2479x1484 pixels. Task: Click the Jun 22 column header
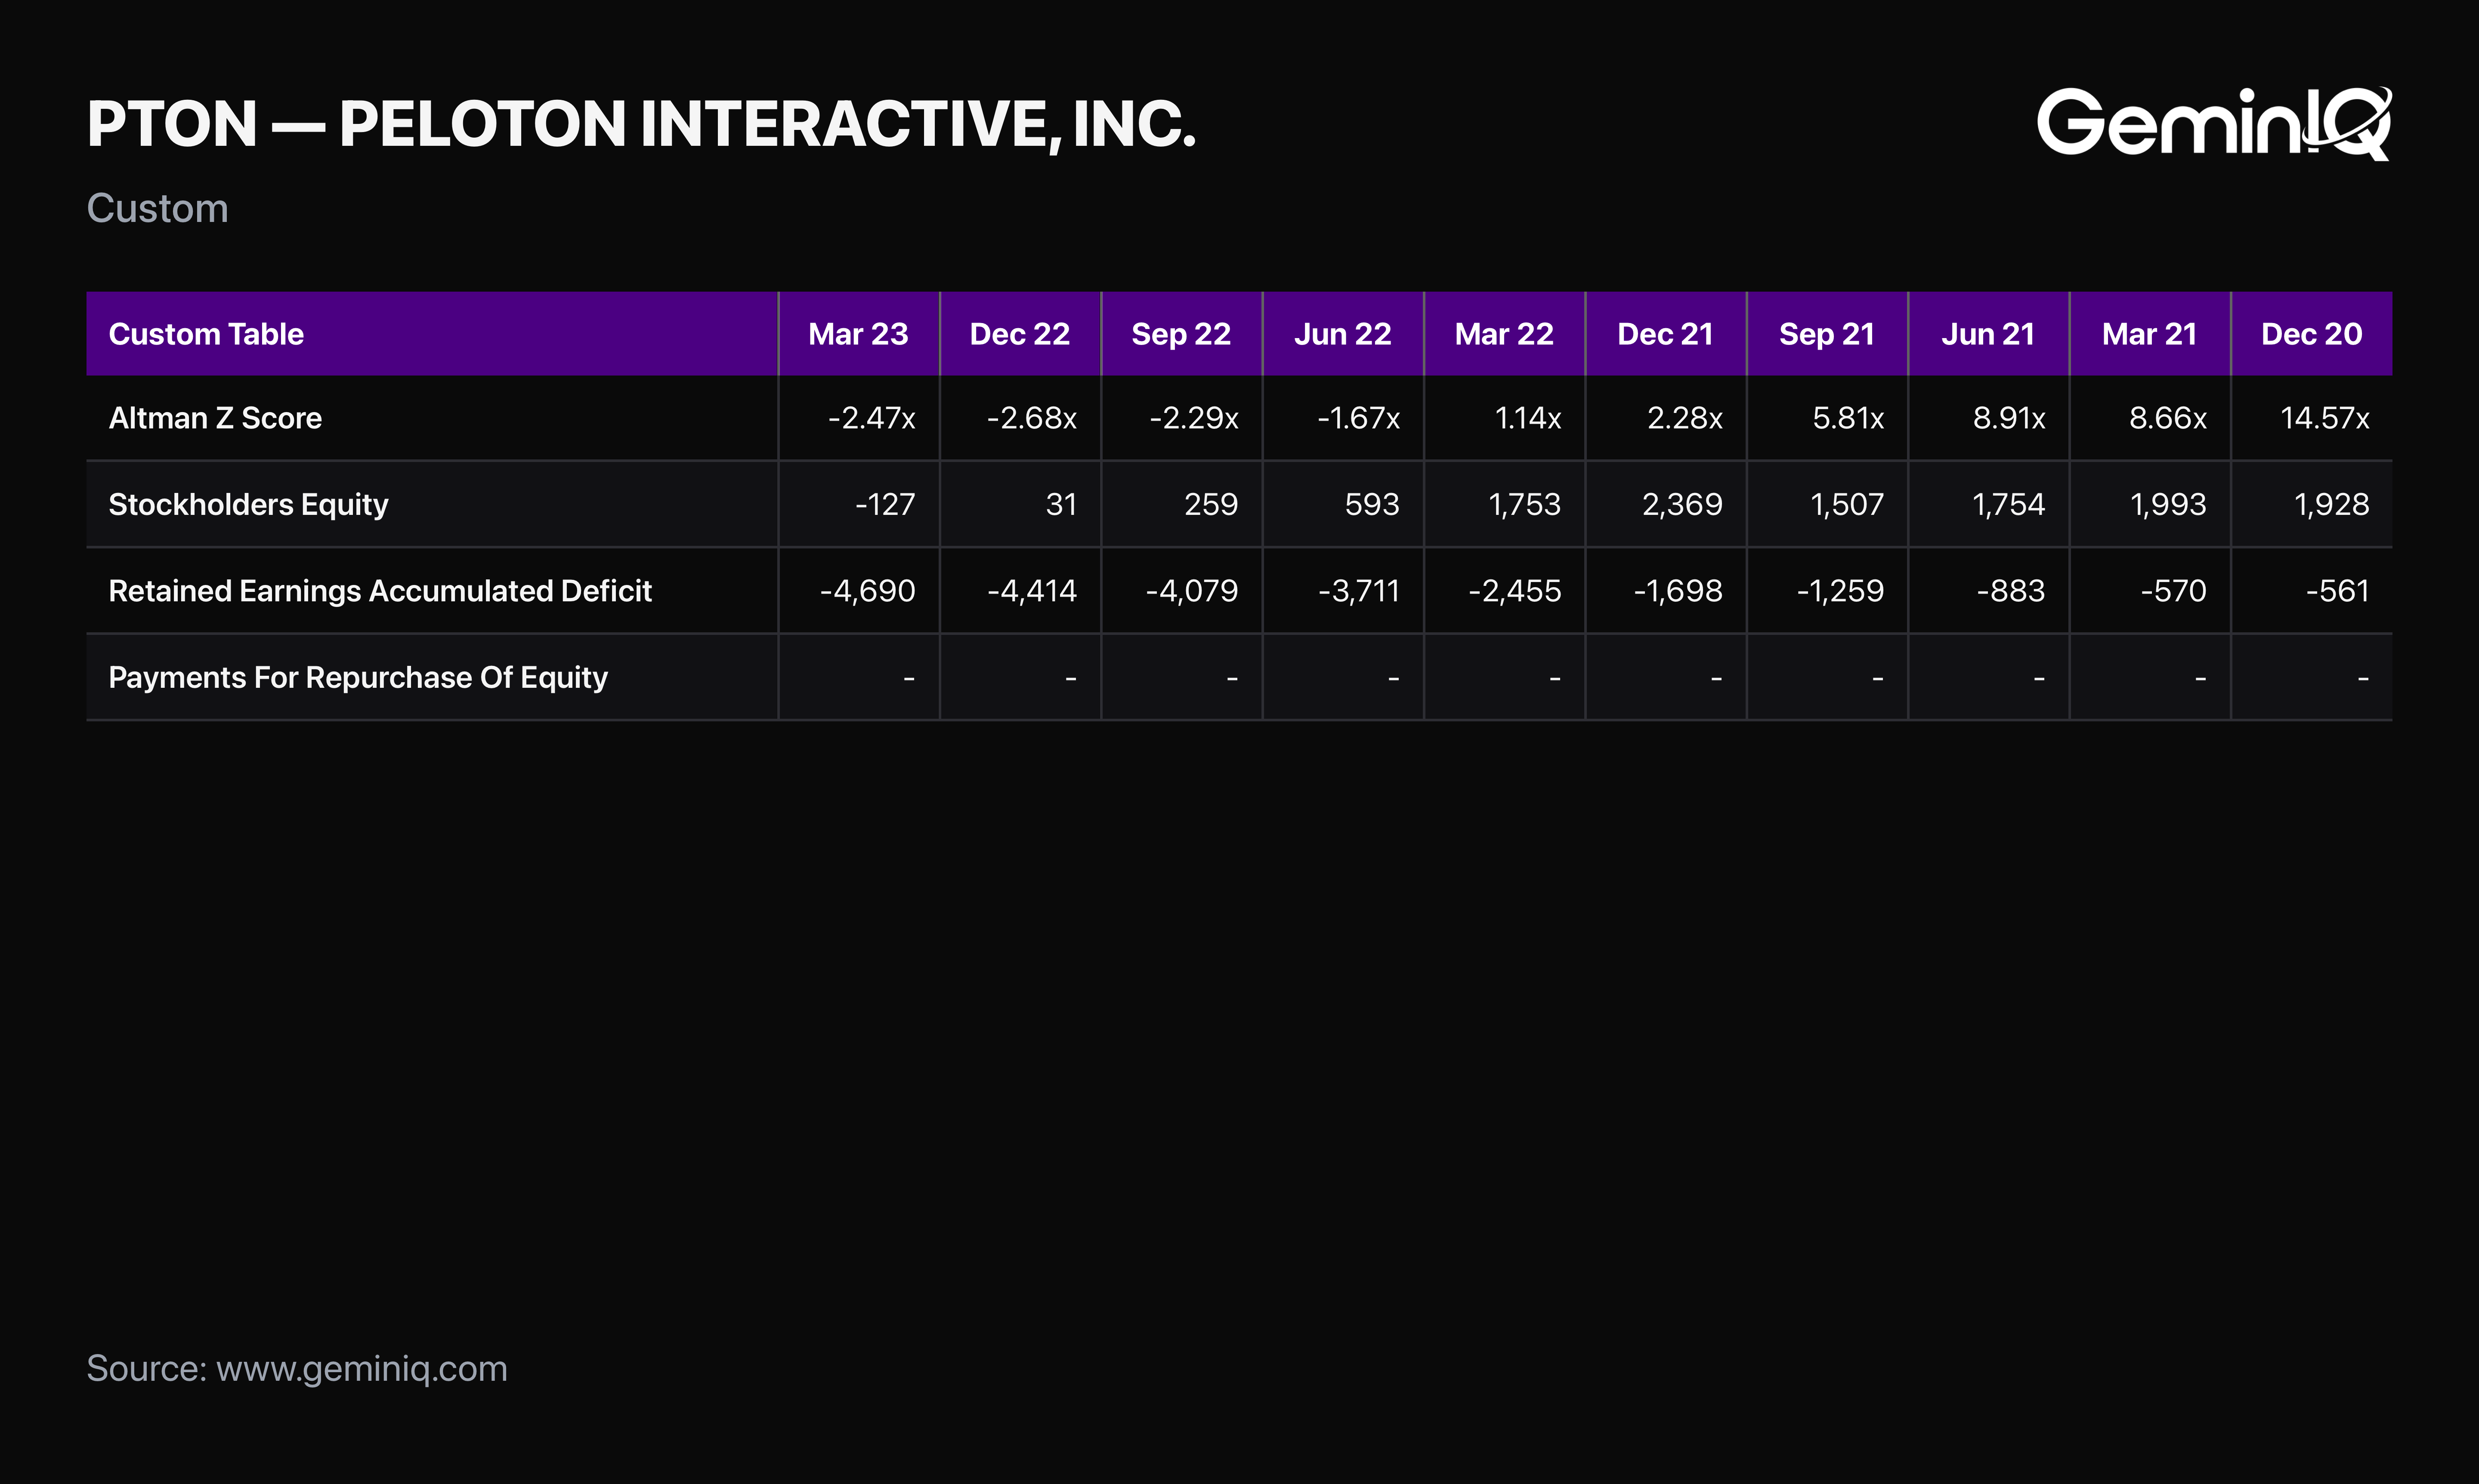point(1342,334)
